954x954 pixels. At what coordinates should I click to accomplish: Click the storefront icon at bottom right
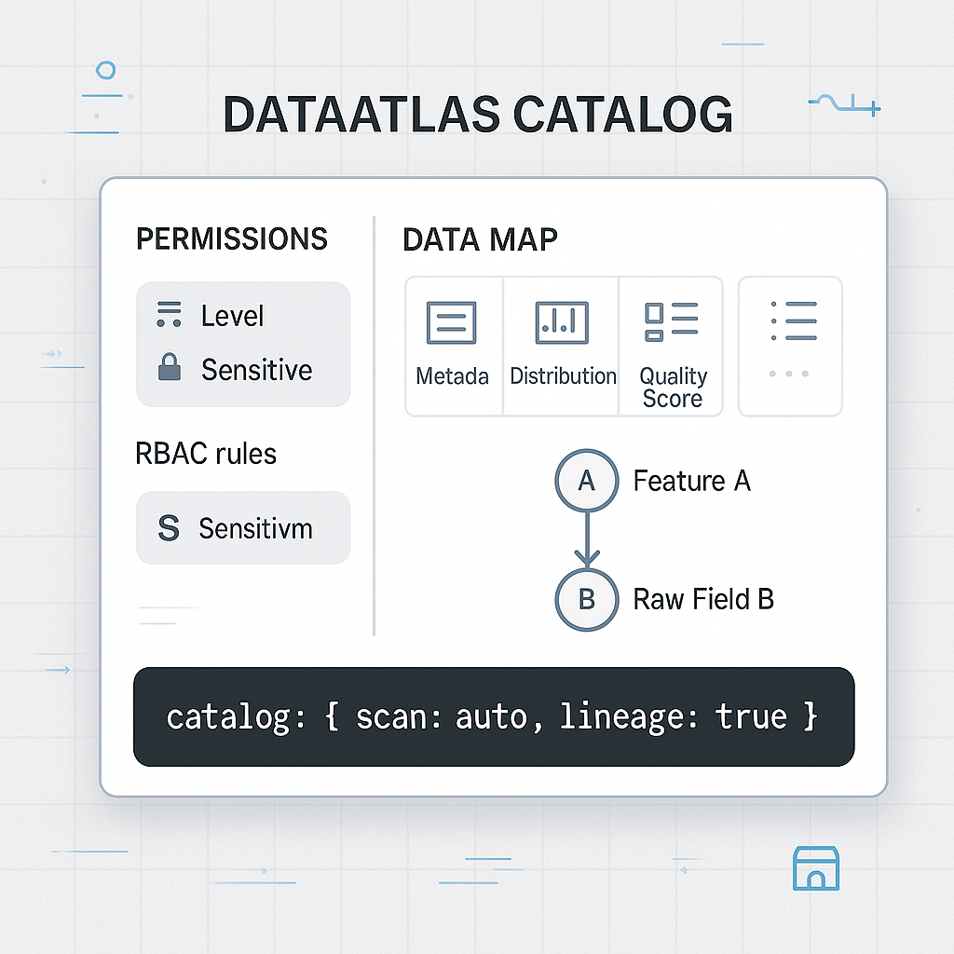pos(815,868)
